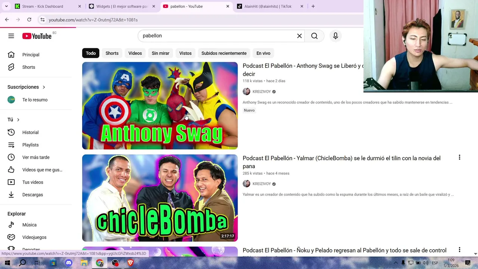478x269 pixels.
Task: Open Ver más tarde in the sidebar
Action: tap(36, 157)
